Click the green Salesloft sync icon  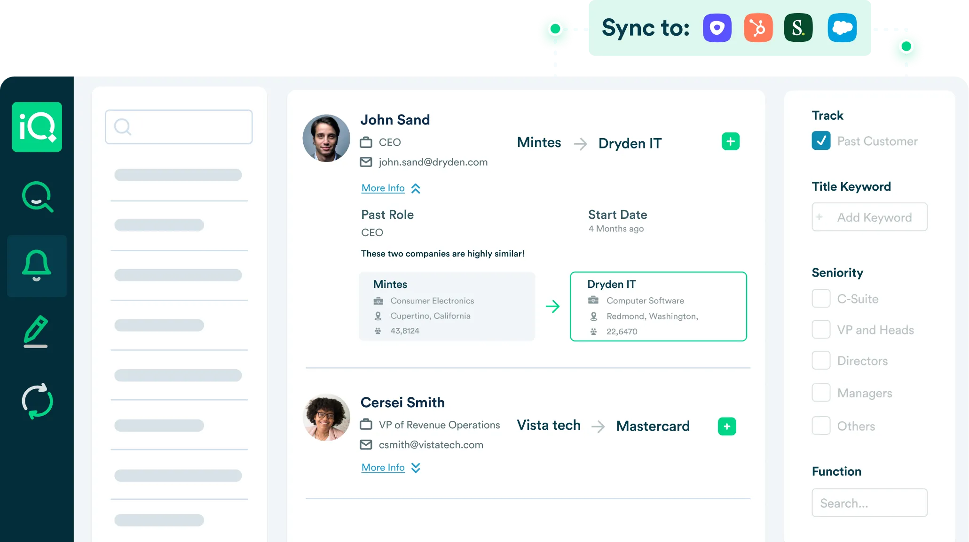[x=799, y=28]
